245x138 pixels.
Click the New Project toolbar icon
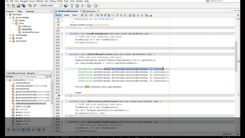[14, 6]
